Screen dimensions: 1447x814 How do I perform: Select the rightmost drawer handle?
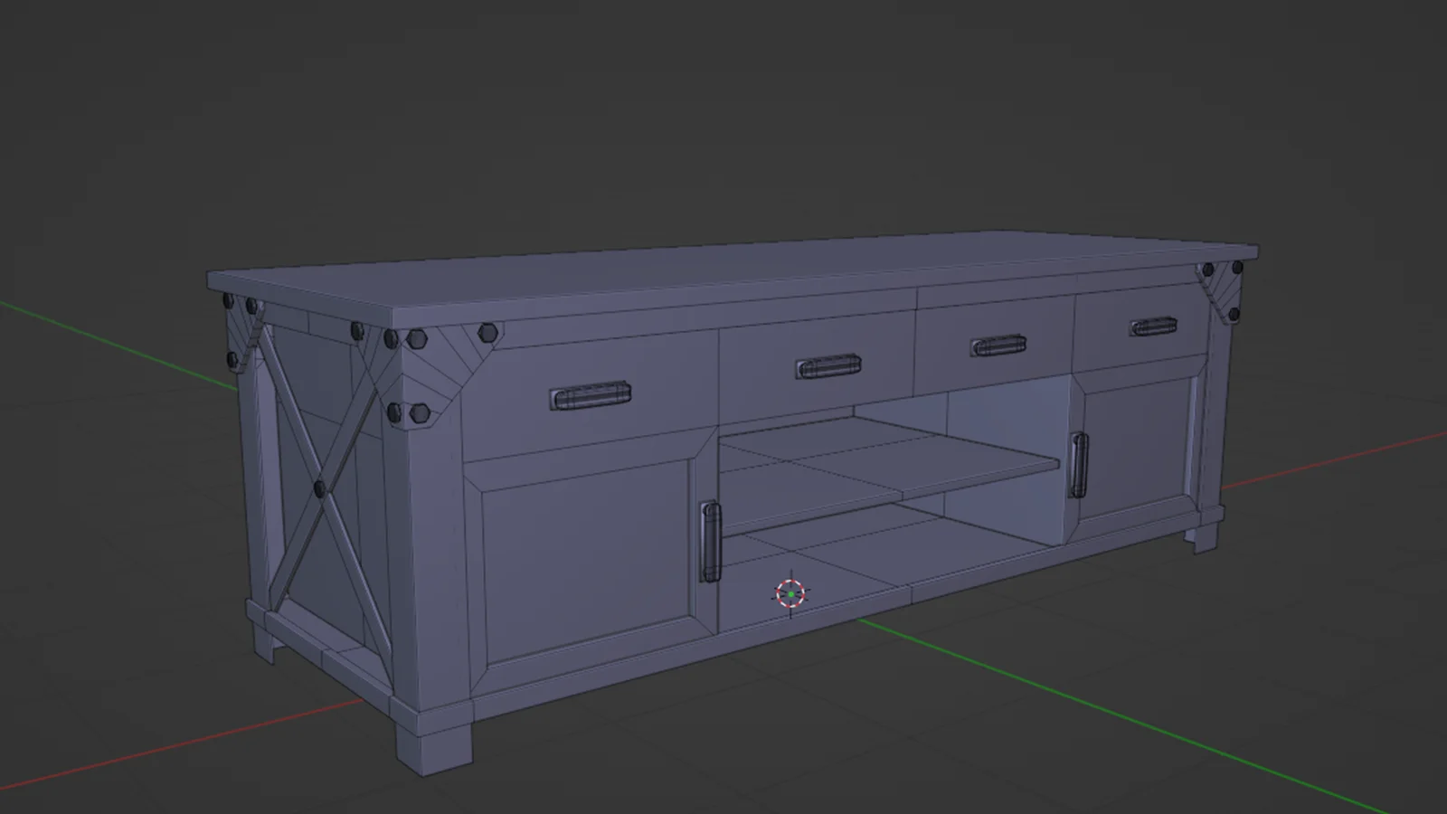pyautogui.click(x=1151, y=327)
